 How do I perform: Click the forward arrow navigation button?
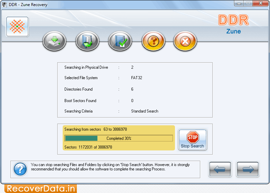248,169
